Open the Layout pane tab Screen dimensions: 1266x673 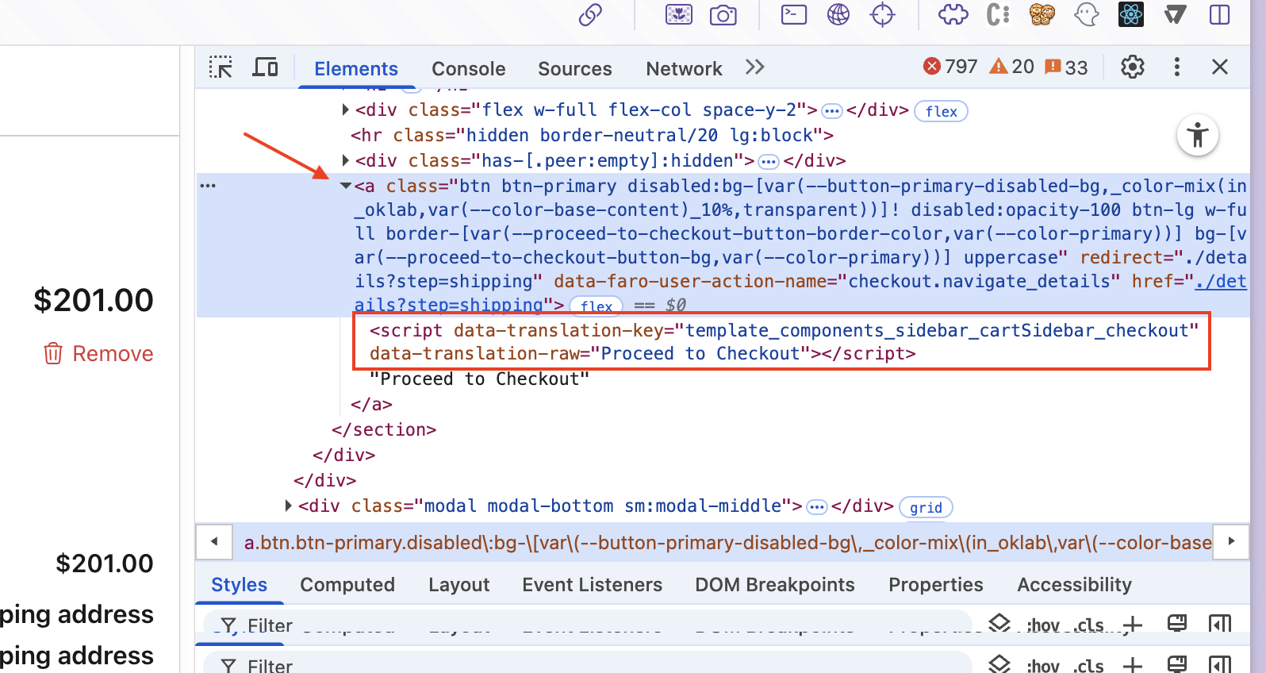459,585
